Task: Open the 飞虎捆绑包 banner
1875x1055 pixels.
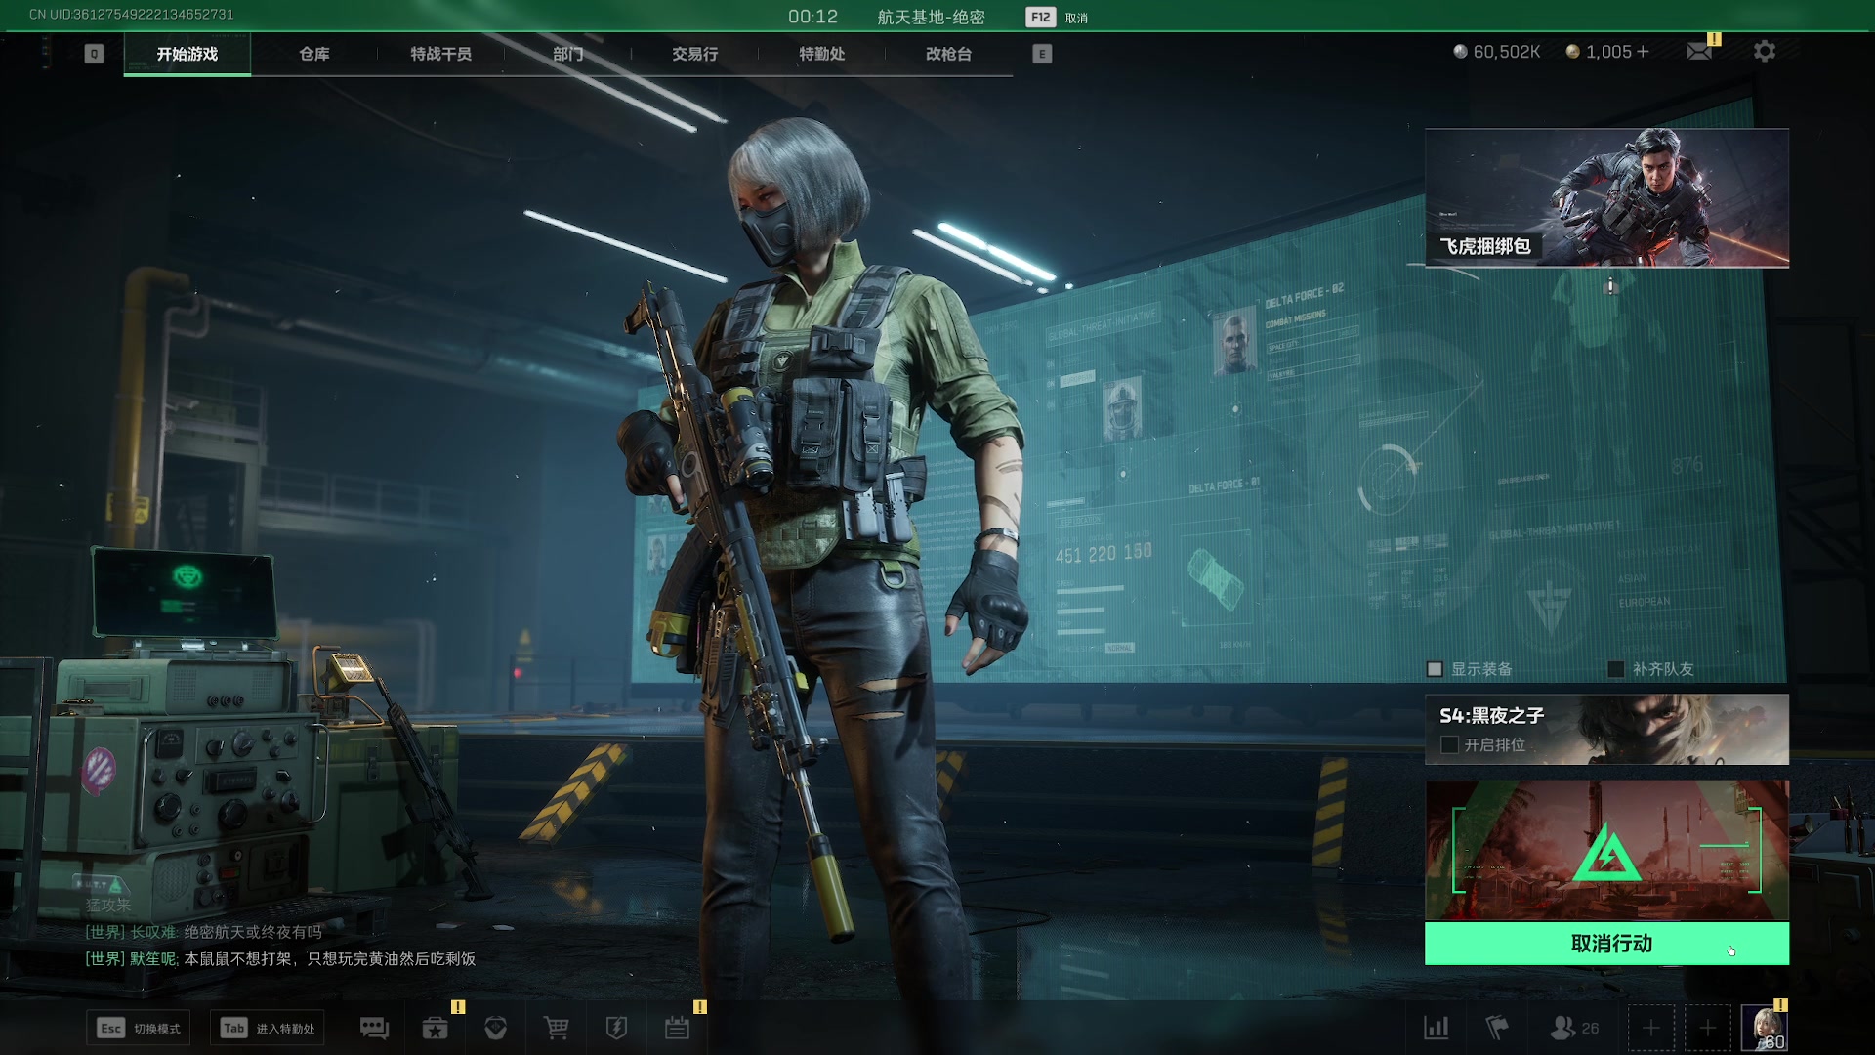Action: 1606,197
